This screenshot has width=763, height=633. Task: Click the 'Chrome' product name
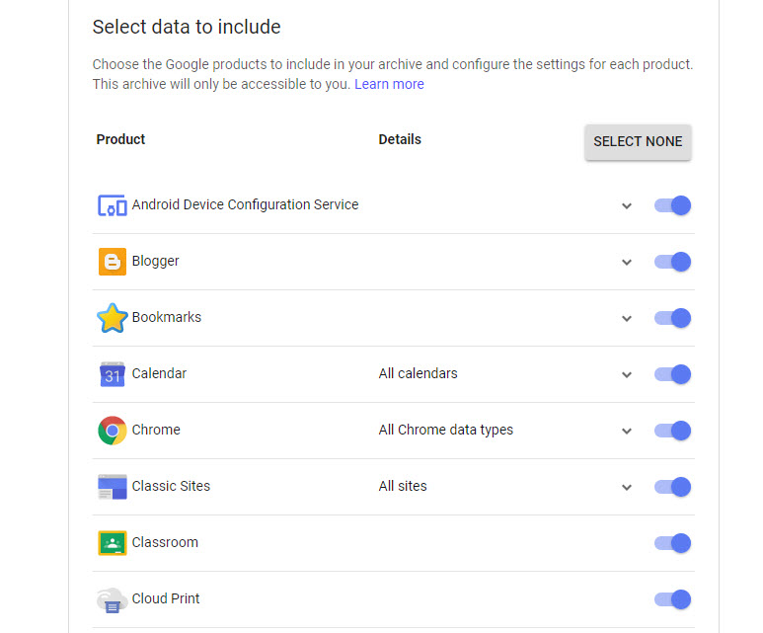156,430
